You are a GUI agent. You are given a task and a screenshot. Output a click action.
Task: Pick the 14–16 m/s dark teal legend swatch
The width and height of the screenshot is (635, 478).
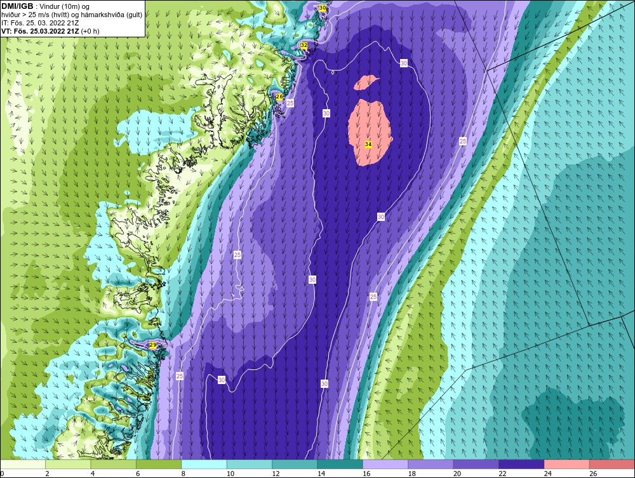(x=340, y=464)
